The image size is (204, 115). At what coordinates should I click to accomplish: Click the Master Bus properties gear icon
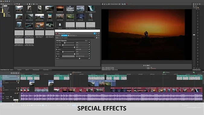click(193, 4)
